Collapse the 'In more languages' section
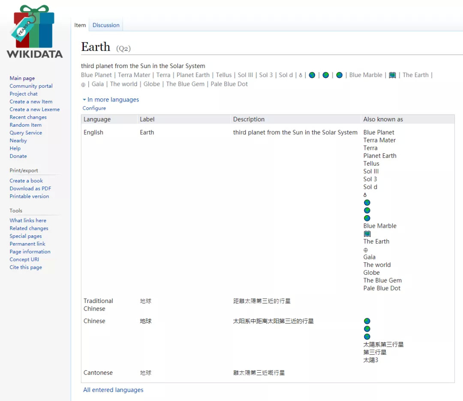The height and width of the screenshot is (401, 463). click(x=111, y=100)
